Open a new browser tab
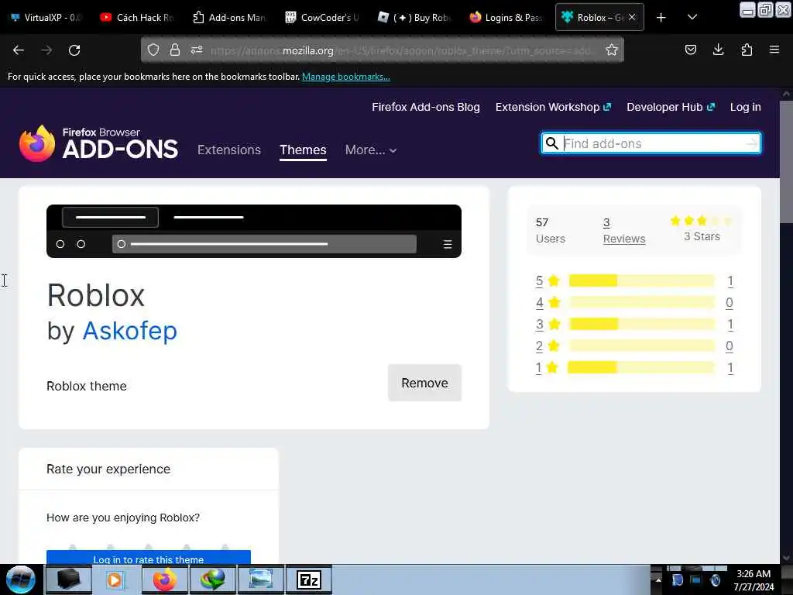Screen dimensions: 793x595 pos(661,18)
